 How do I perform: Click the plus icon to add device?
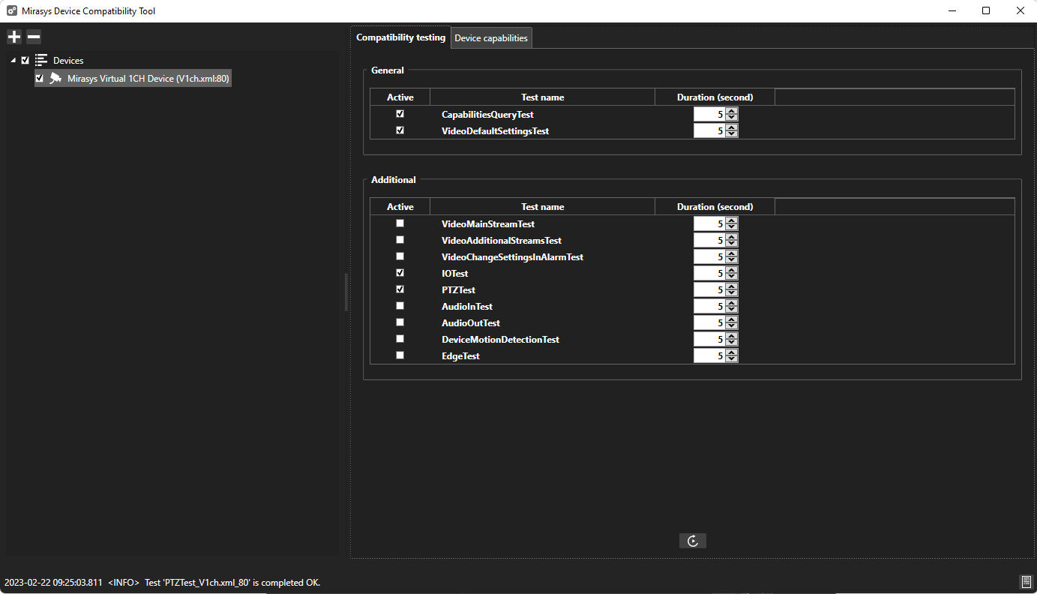14,37
